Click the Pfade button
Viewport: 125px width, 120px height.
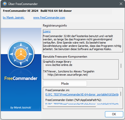(65, 83)
